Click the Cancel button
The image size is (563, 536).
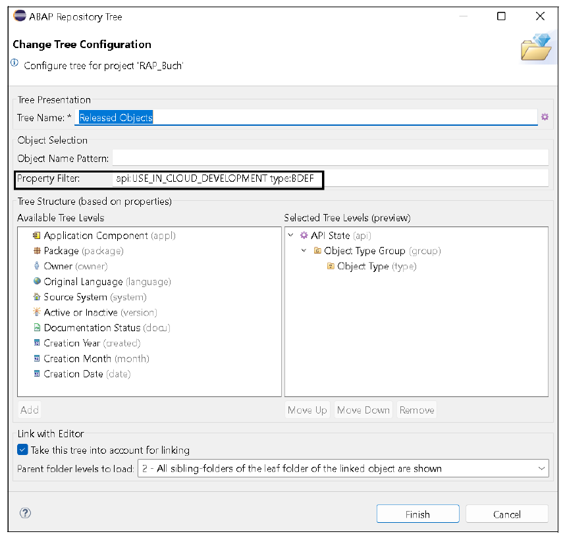pos(506,514)
